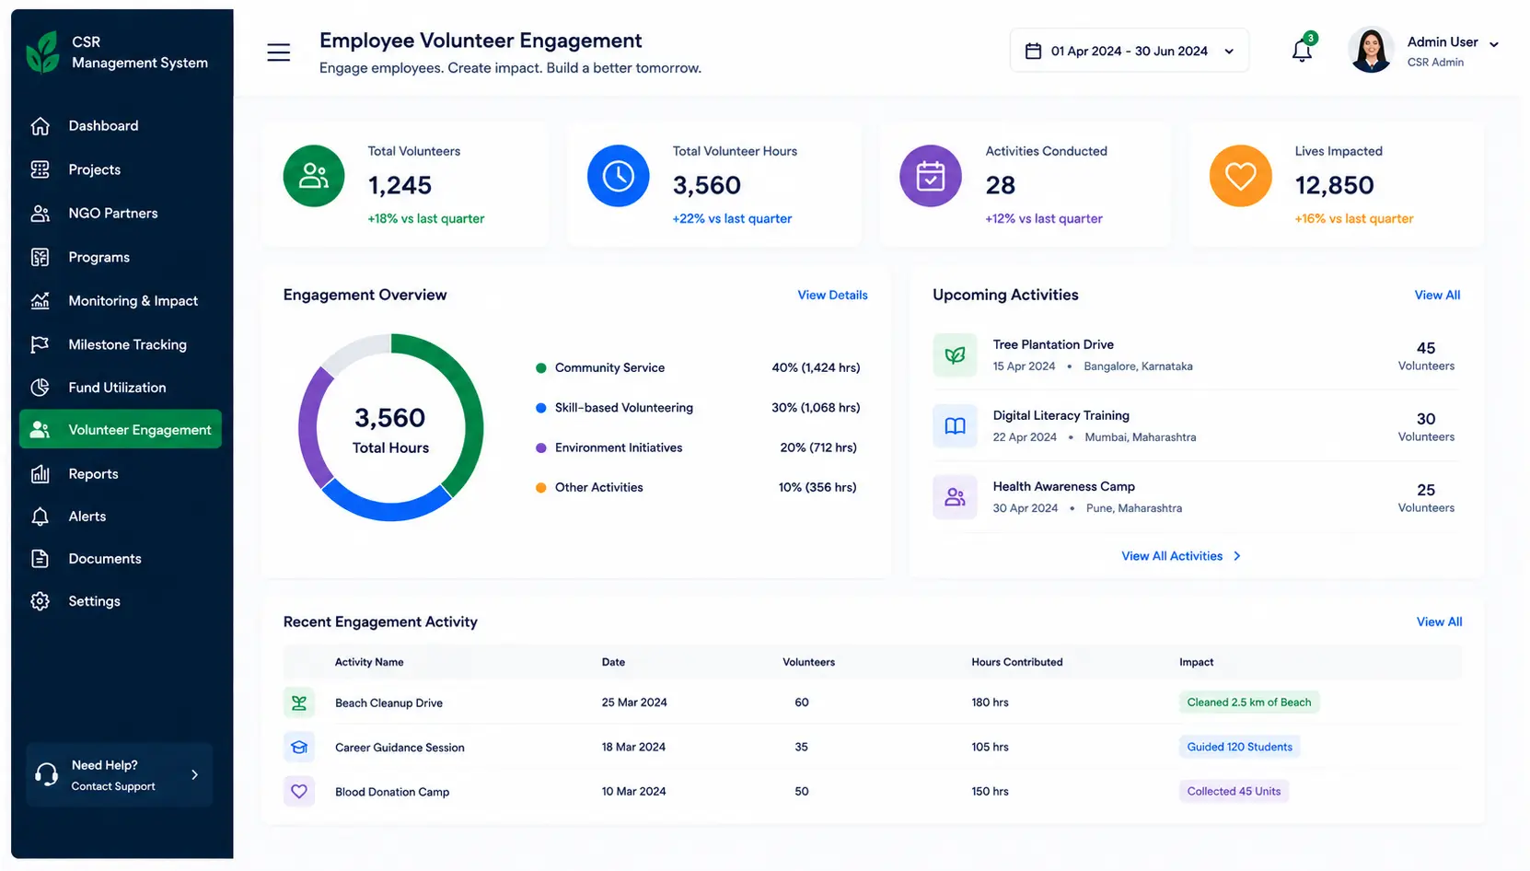Open the hamburger menu icon
1530x871 pixels.
pos(278,52)
